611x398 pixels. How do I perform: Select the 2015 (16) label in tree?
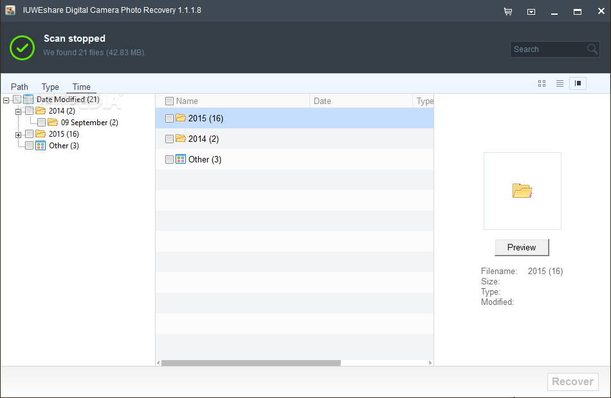tap(64, 134)
